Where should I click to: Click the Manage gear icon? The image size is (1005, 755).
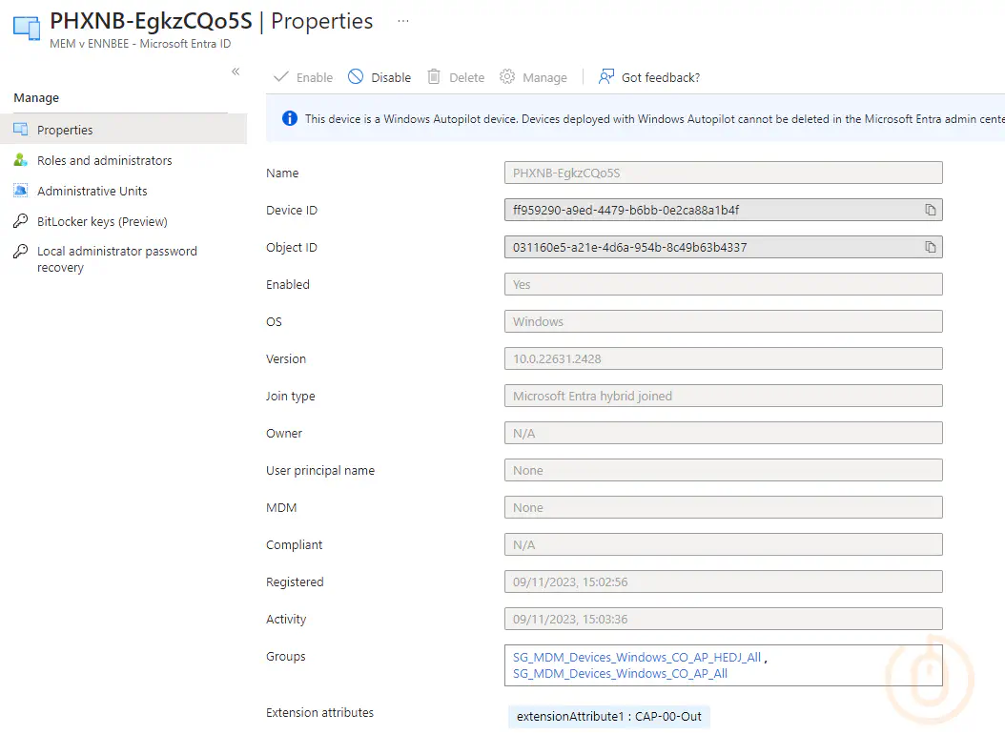click(507, 77)
